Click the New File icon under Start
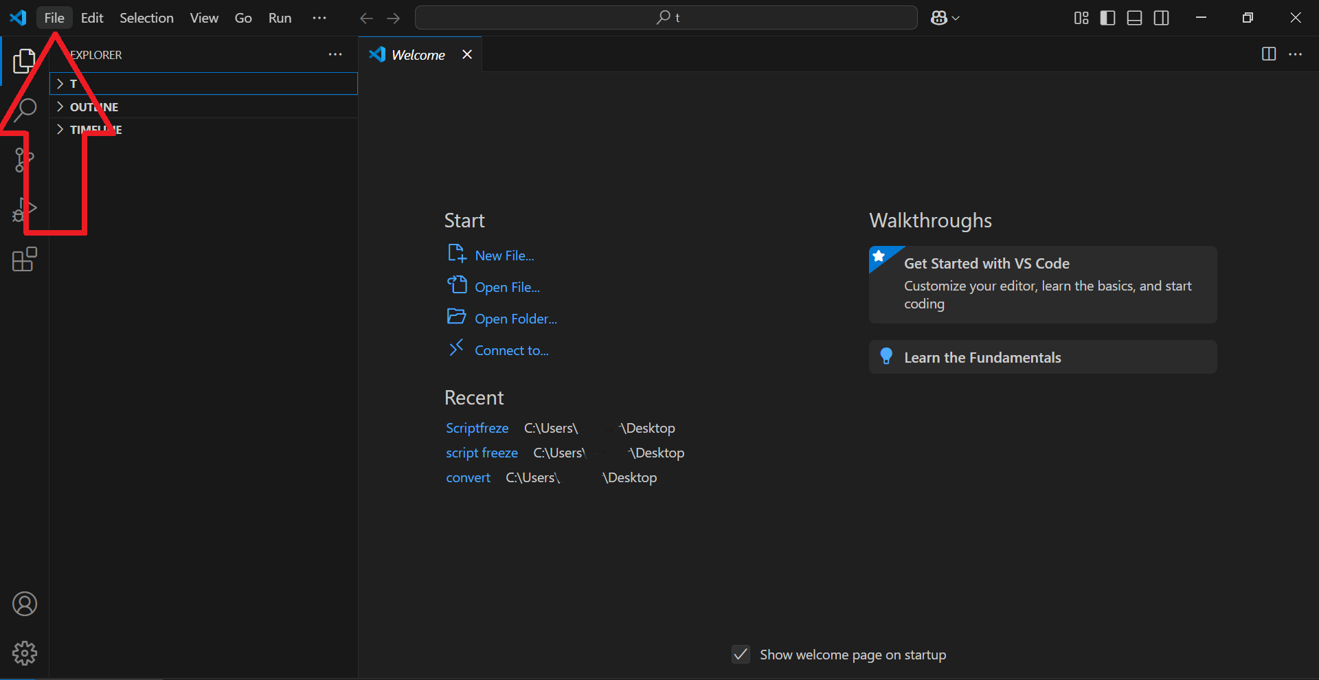1319x680 pixels. [457, 253]
